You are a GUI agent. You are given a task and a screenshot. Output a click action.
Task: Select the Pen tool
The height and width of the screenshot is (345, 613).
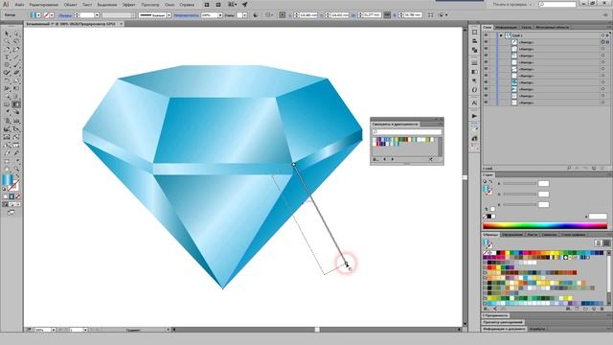tap(7, 50)
